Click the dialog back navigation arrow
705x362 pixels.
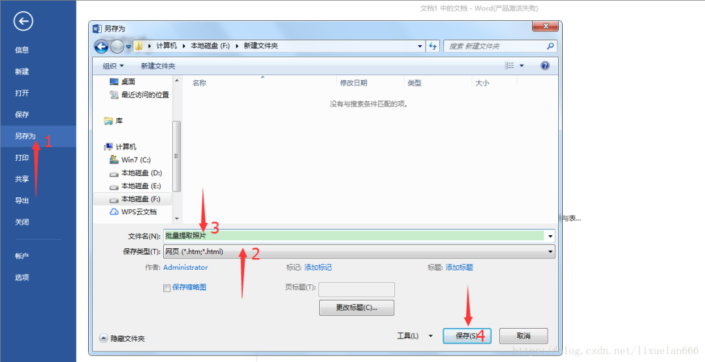(101, 46)
